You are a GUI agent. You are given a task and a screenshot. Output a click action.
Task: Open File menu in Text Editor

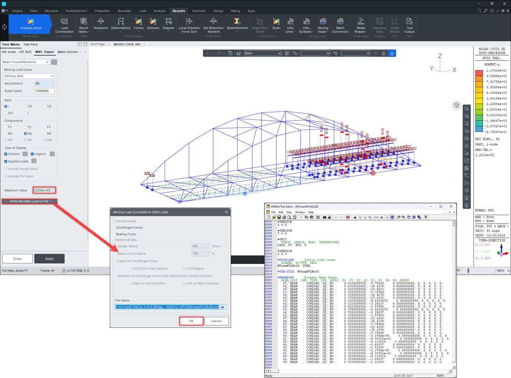point(273,212)
